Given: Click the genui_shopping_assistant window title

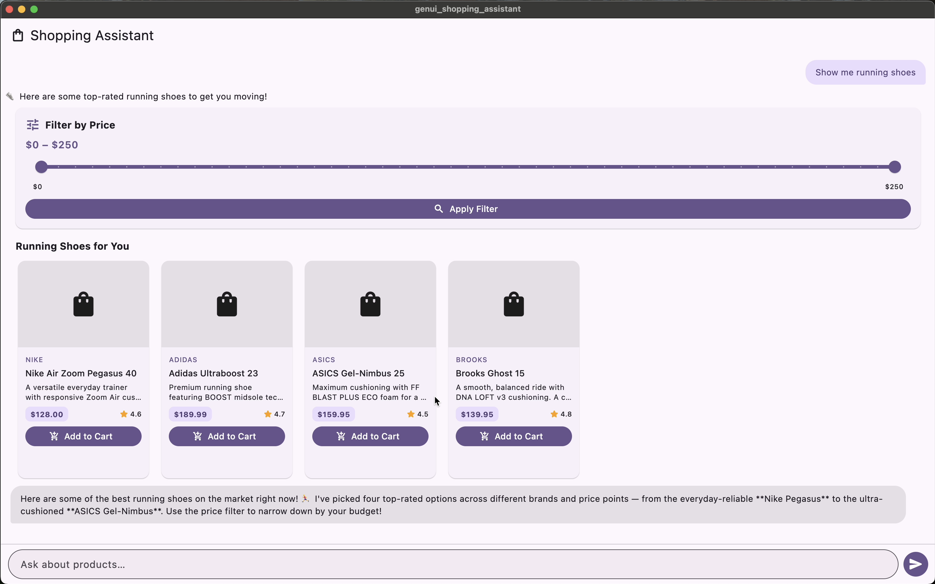Looking at the screenshot, I should click(467, 9).
